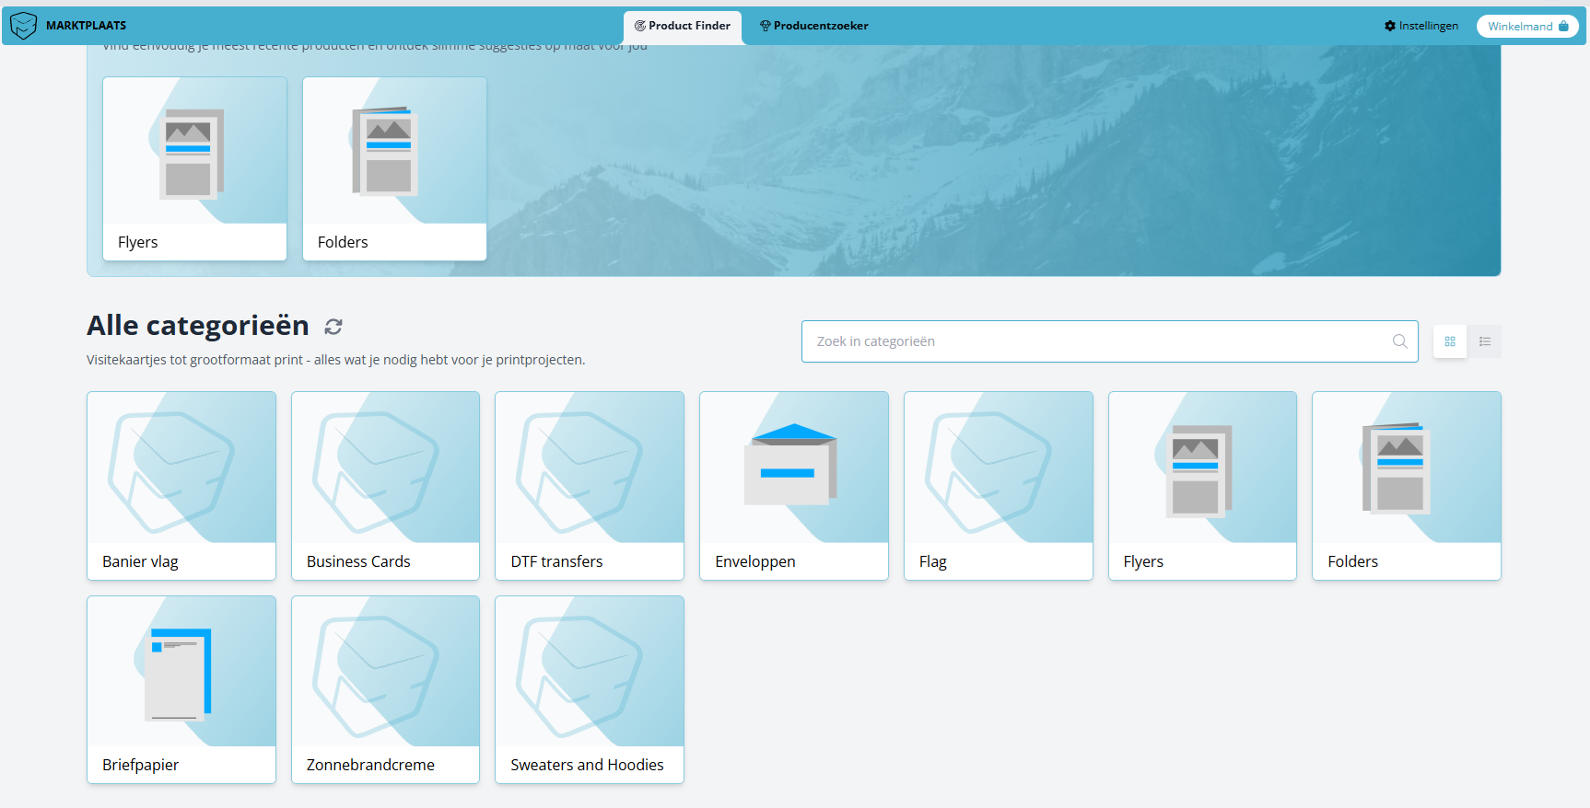
Task: Open the Product Finder tab
Action: click(x=683, y=26)
